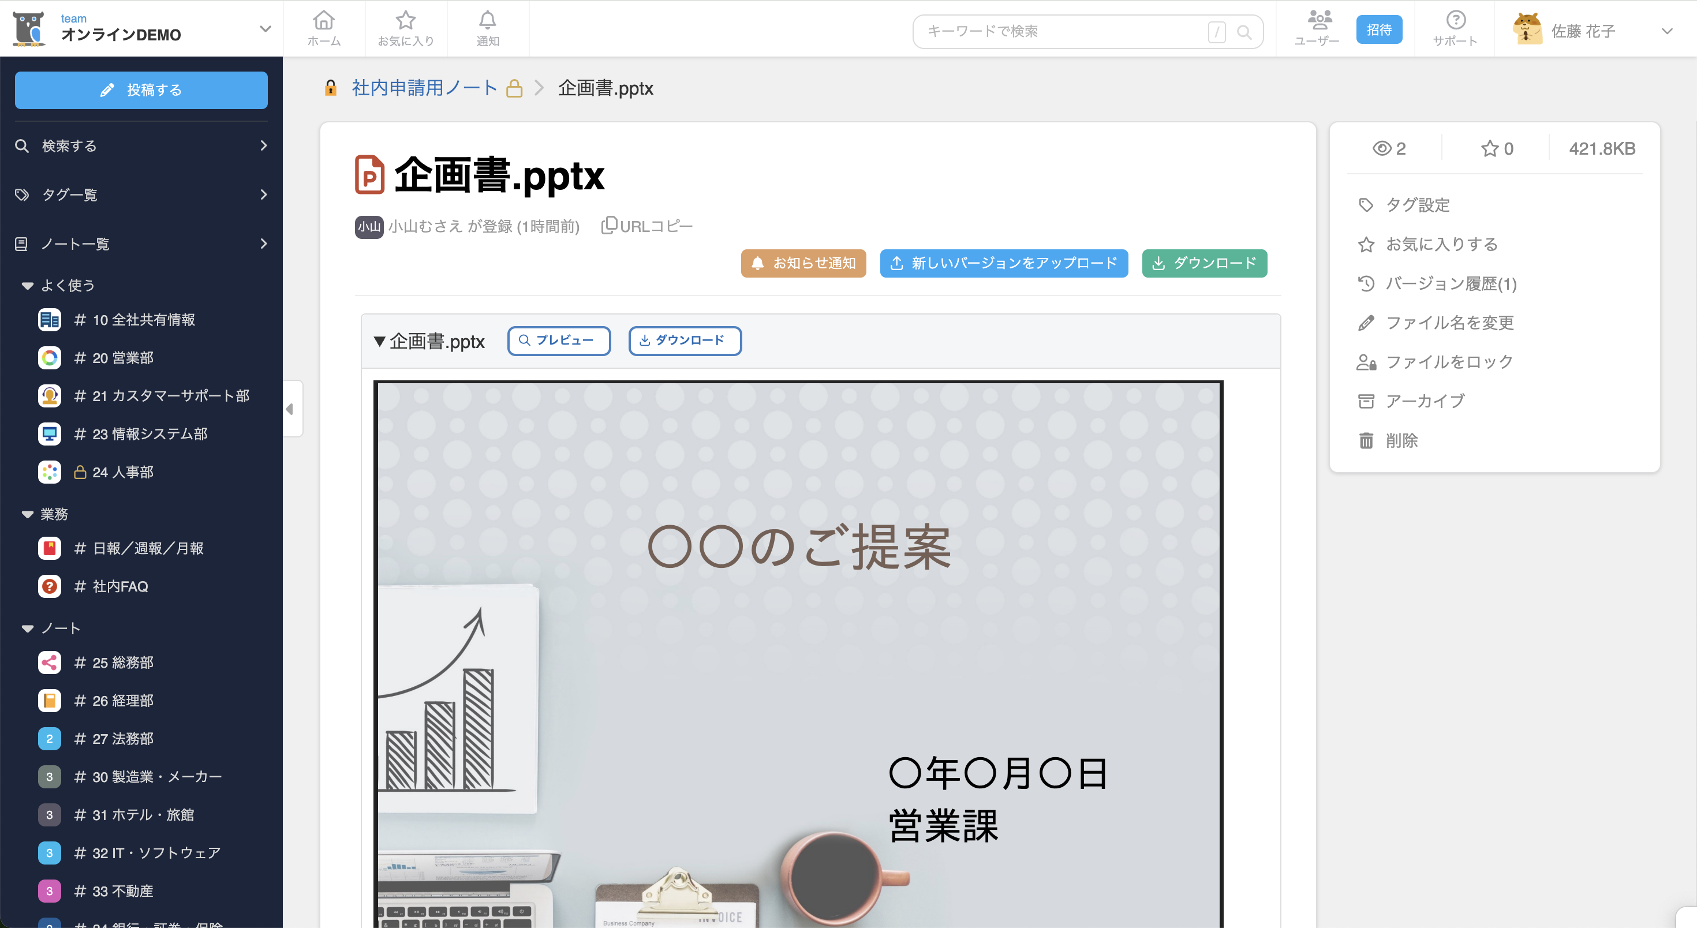Click the search magnifier in keyword box
1697x928 pixels.
[x=1244, y=32]
